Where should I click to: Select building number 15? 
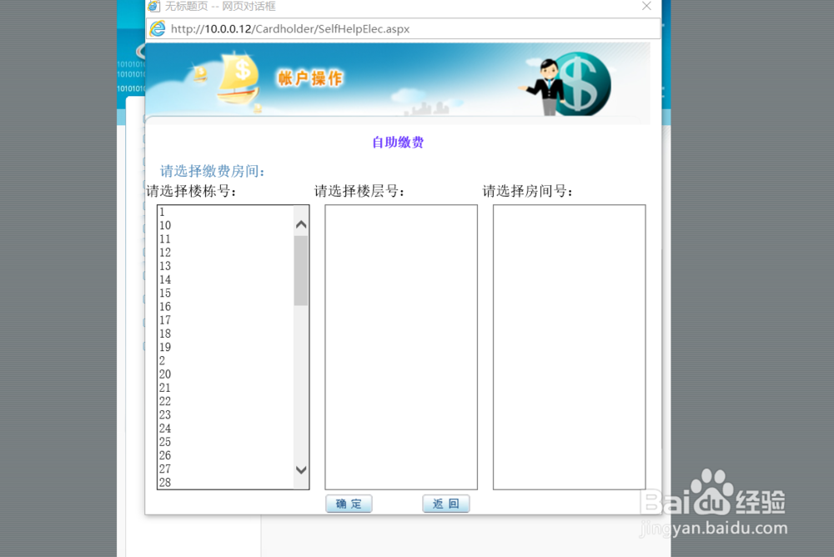[x=225, y=294]
